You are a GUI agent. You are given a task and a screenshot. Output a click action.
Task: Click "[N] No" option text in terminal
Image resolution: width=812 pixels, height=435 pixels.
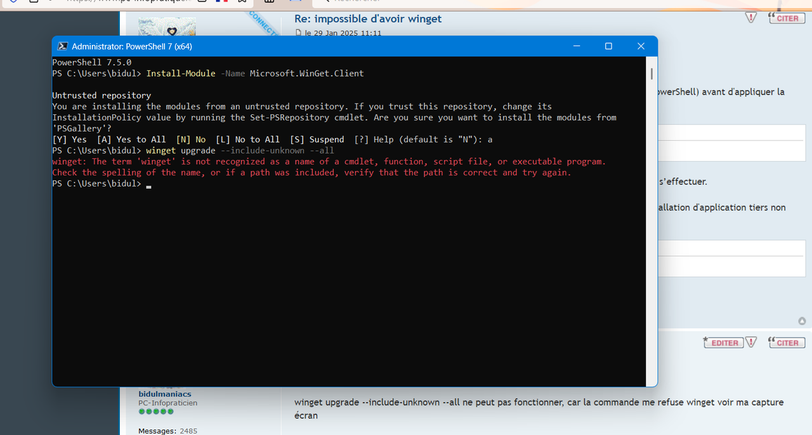tap(191, 139)
